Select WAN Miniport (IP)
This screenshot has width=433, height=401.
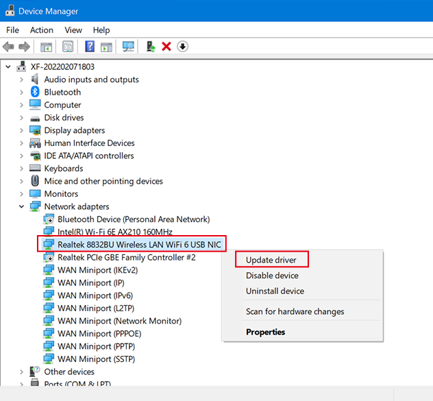91,282
